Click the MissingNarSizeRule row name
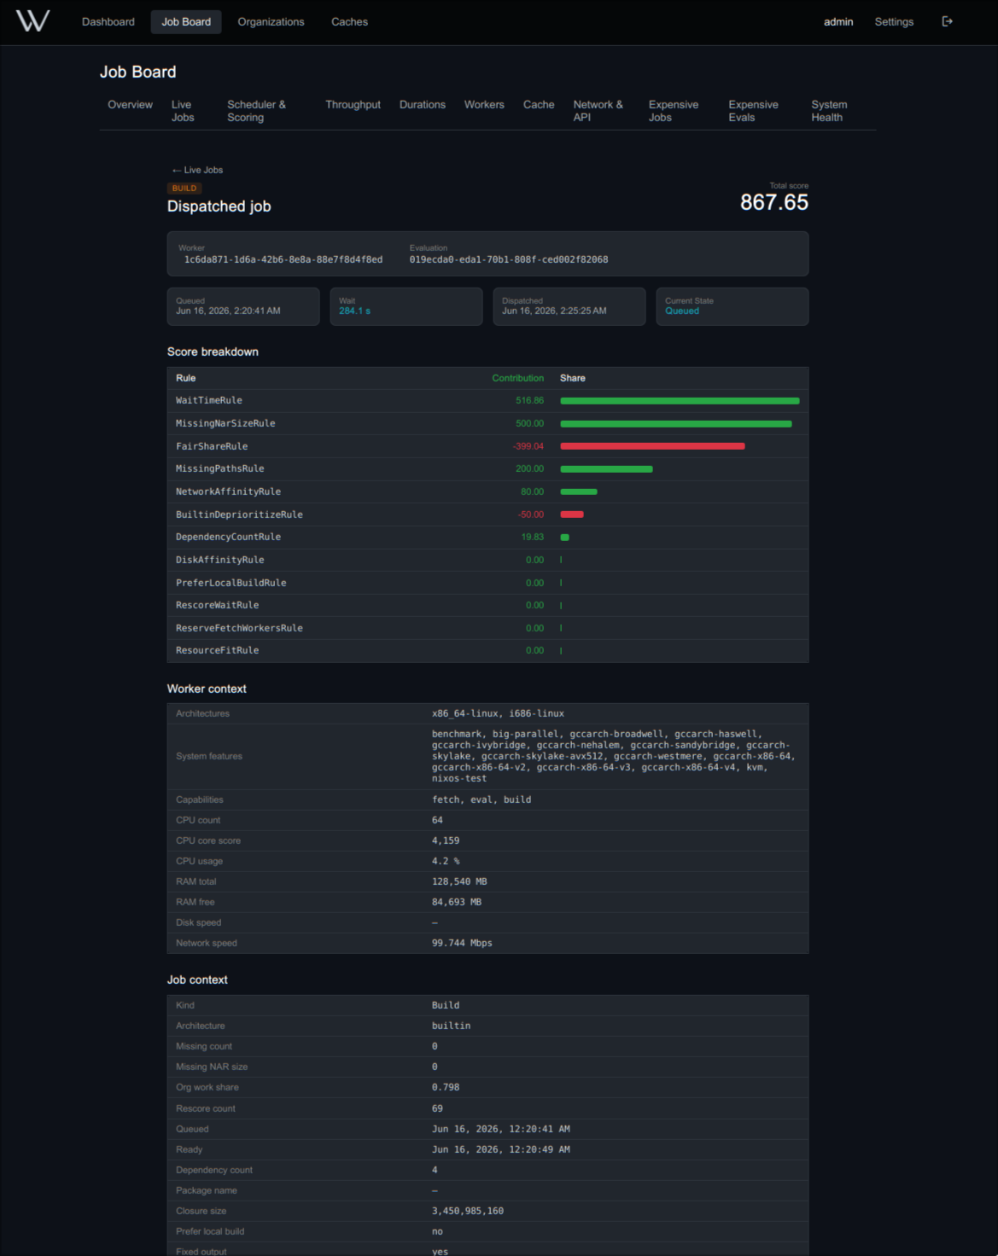This screenshot has width=998, height=1256. click(225, 423)
